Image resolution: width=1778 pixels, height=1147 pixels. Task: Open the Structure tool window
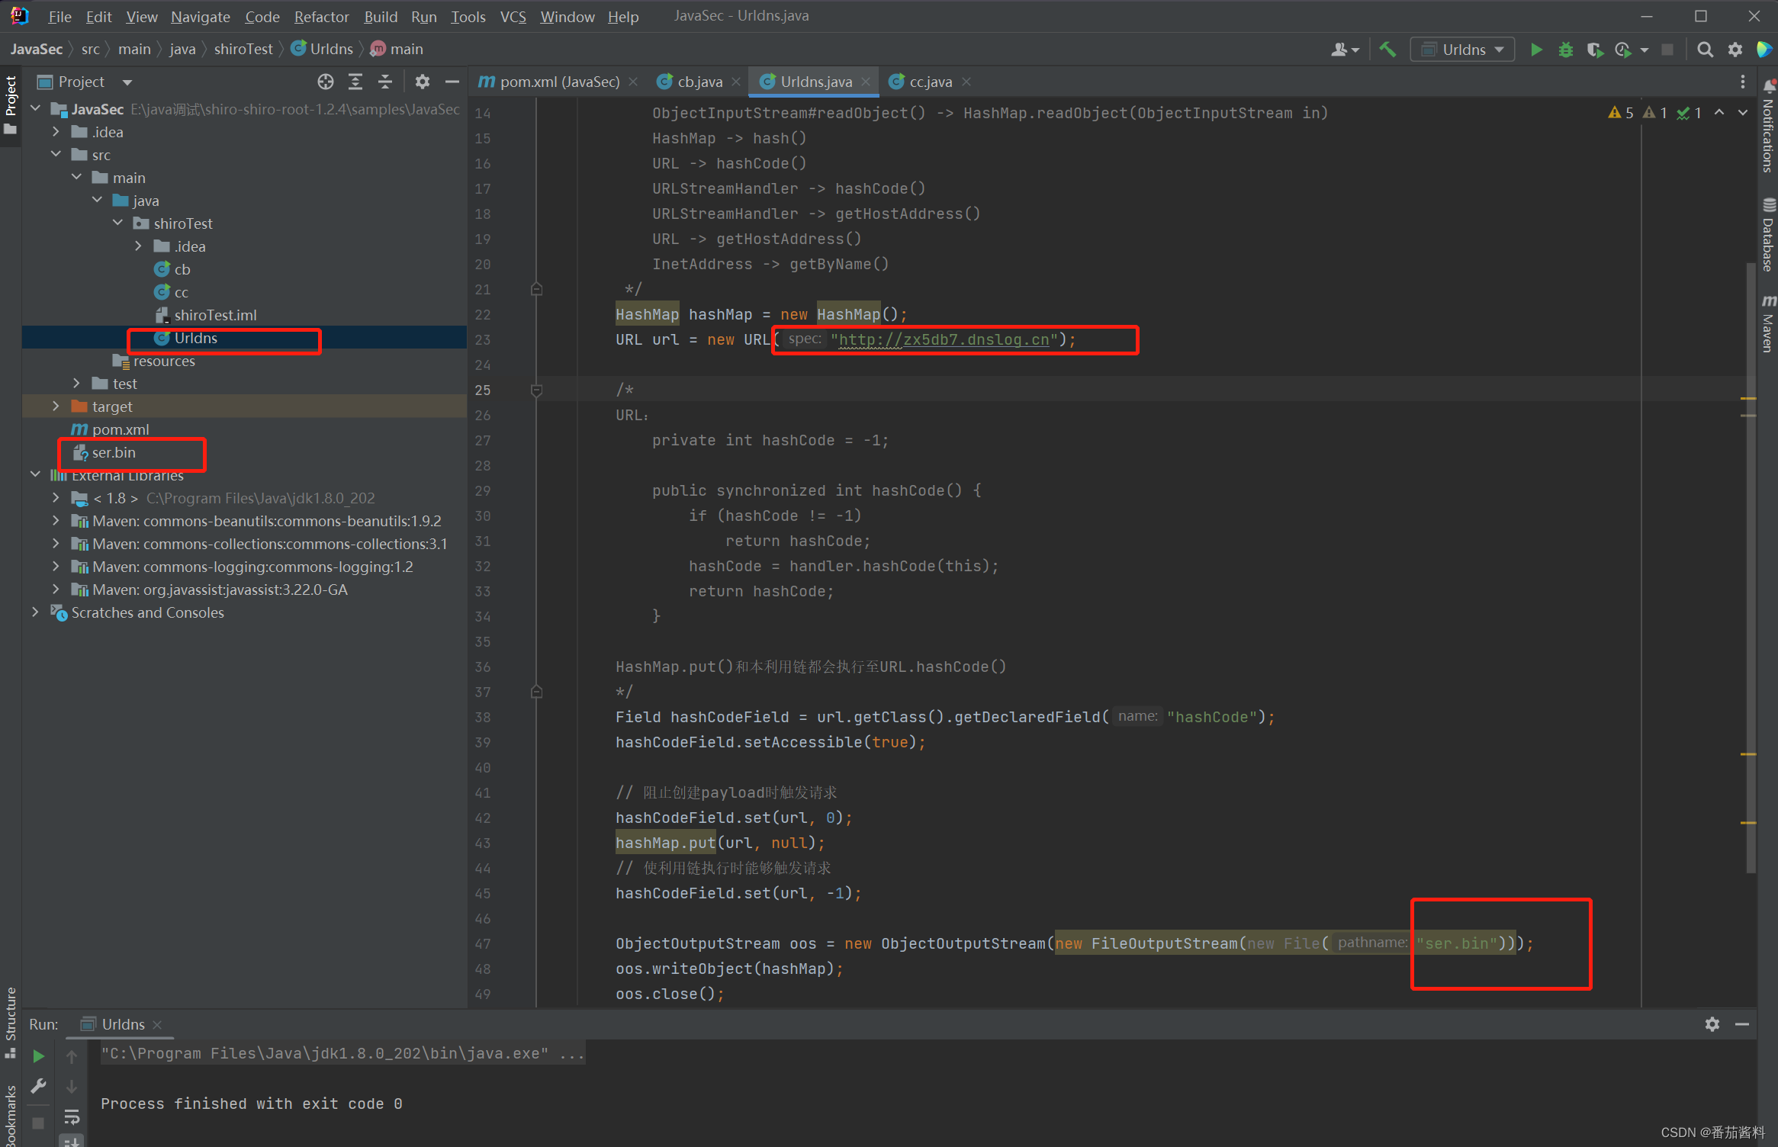[11, 1022]
